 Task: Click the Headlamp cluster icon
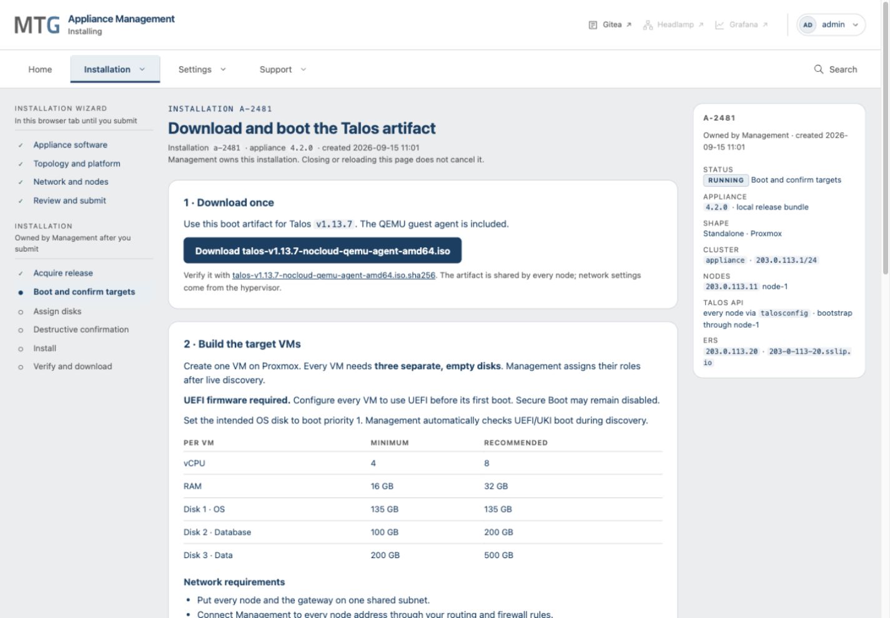[x=648, y=25]
